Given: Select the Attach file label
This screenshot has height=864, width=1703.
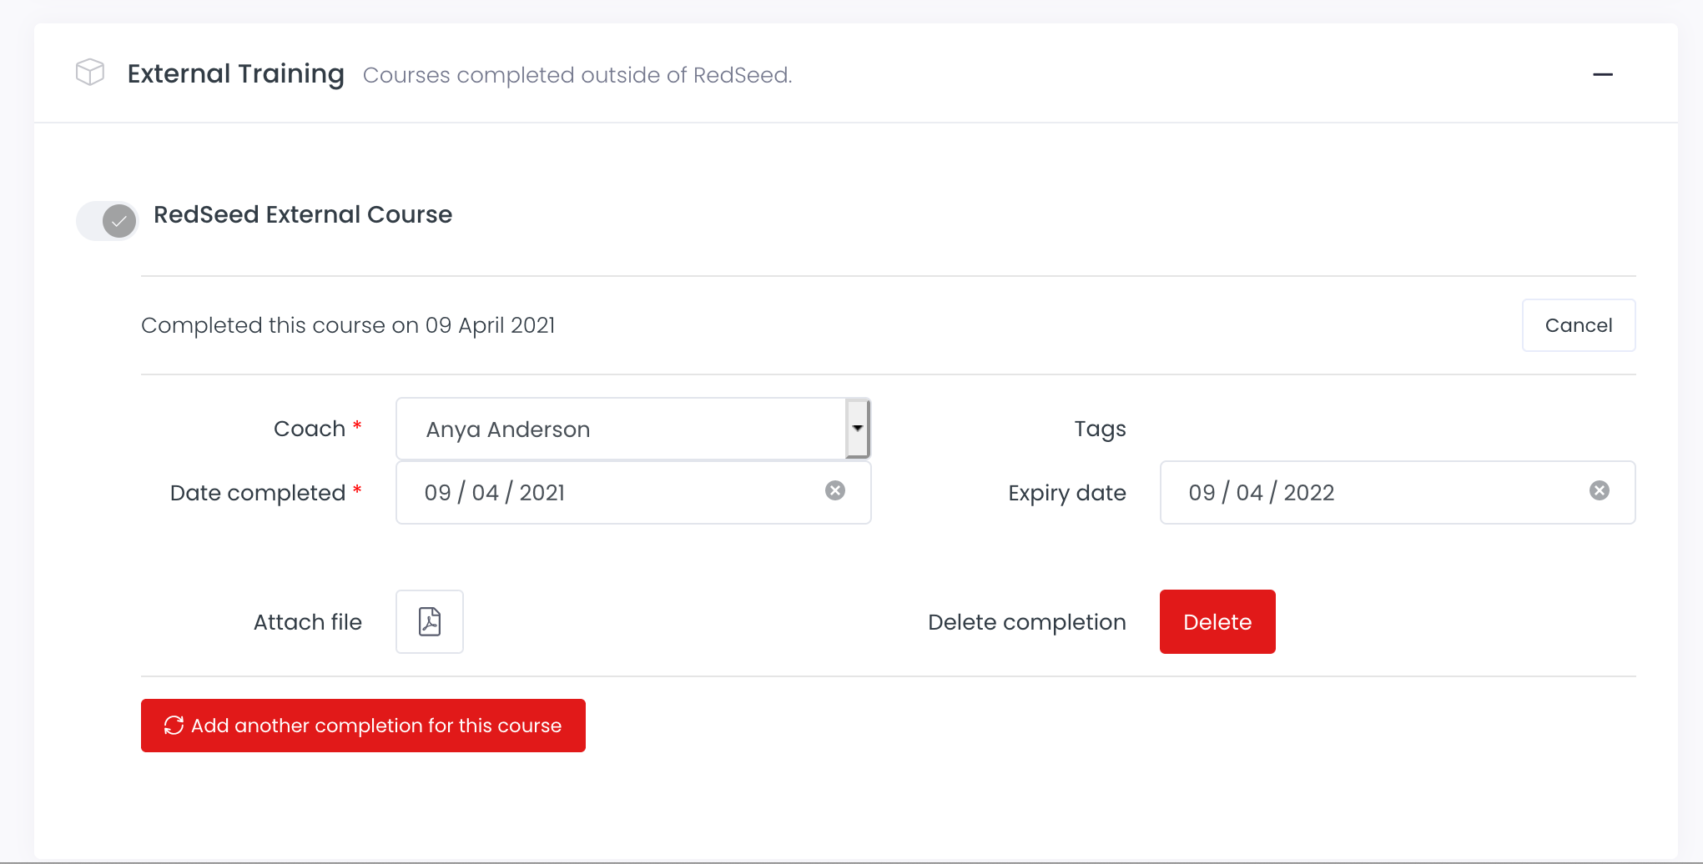Looking at the screenshot, I should [x=307, y=621].
